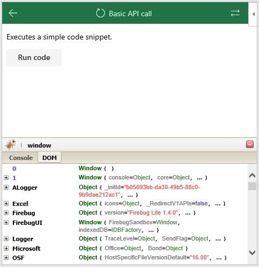Image resolution: width=259 pixels, height=267 pixels.
Task: Click the window label in Firebug toolbar
Action: (39, 145)
